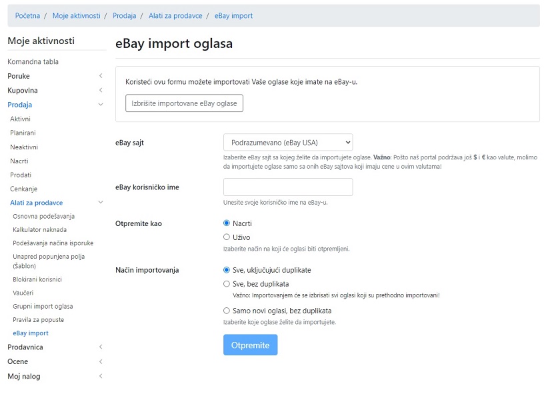This screenshot has height=398, width=550.
Task: Click the eBay import oglasa heading
Action: coord(174,43)
